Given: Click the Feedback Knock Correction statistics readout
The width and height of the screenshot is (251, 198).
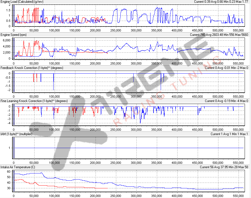Looking at the screenshot, I should tap(226, 68).
